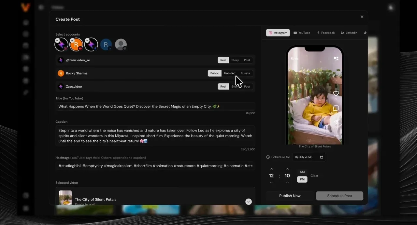Click the 87/100 title character count
The width and height of the screenshot is (417, 225).
pyautogui.click(x=251, y=113)
